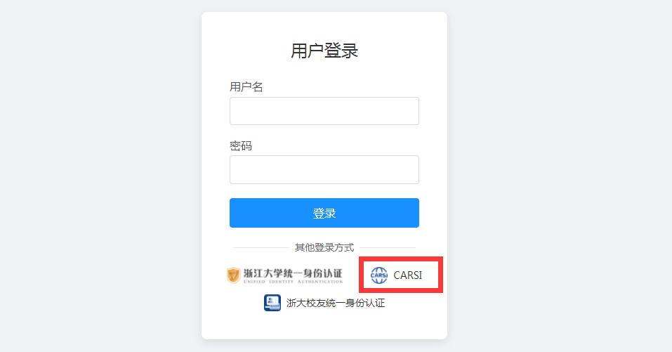Click the 密码 field label

pyautogui.click(x=241, y=145)
